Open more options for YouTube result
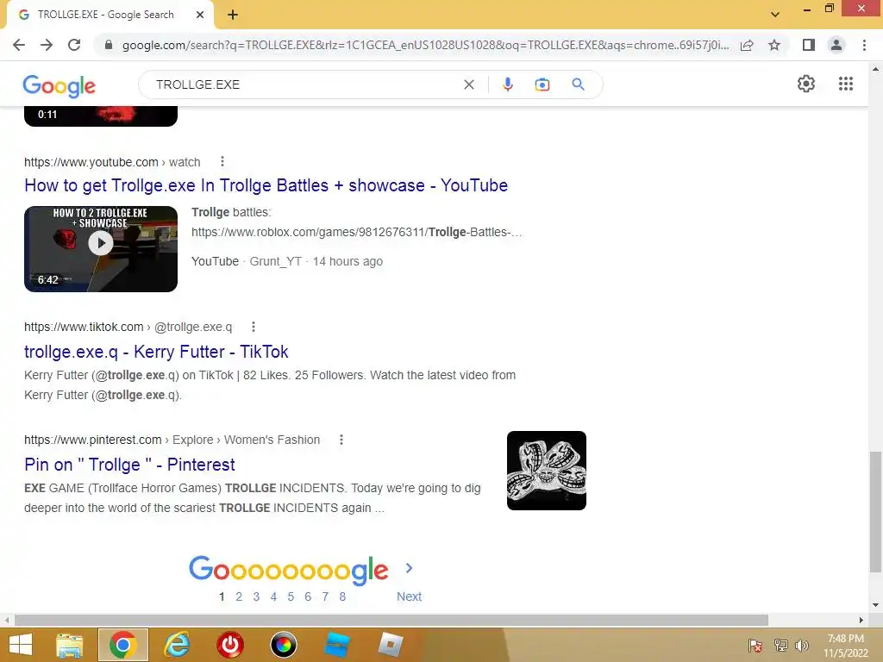Screen dimensions: 883x662 point(222,162)
